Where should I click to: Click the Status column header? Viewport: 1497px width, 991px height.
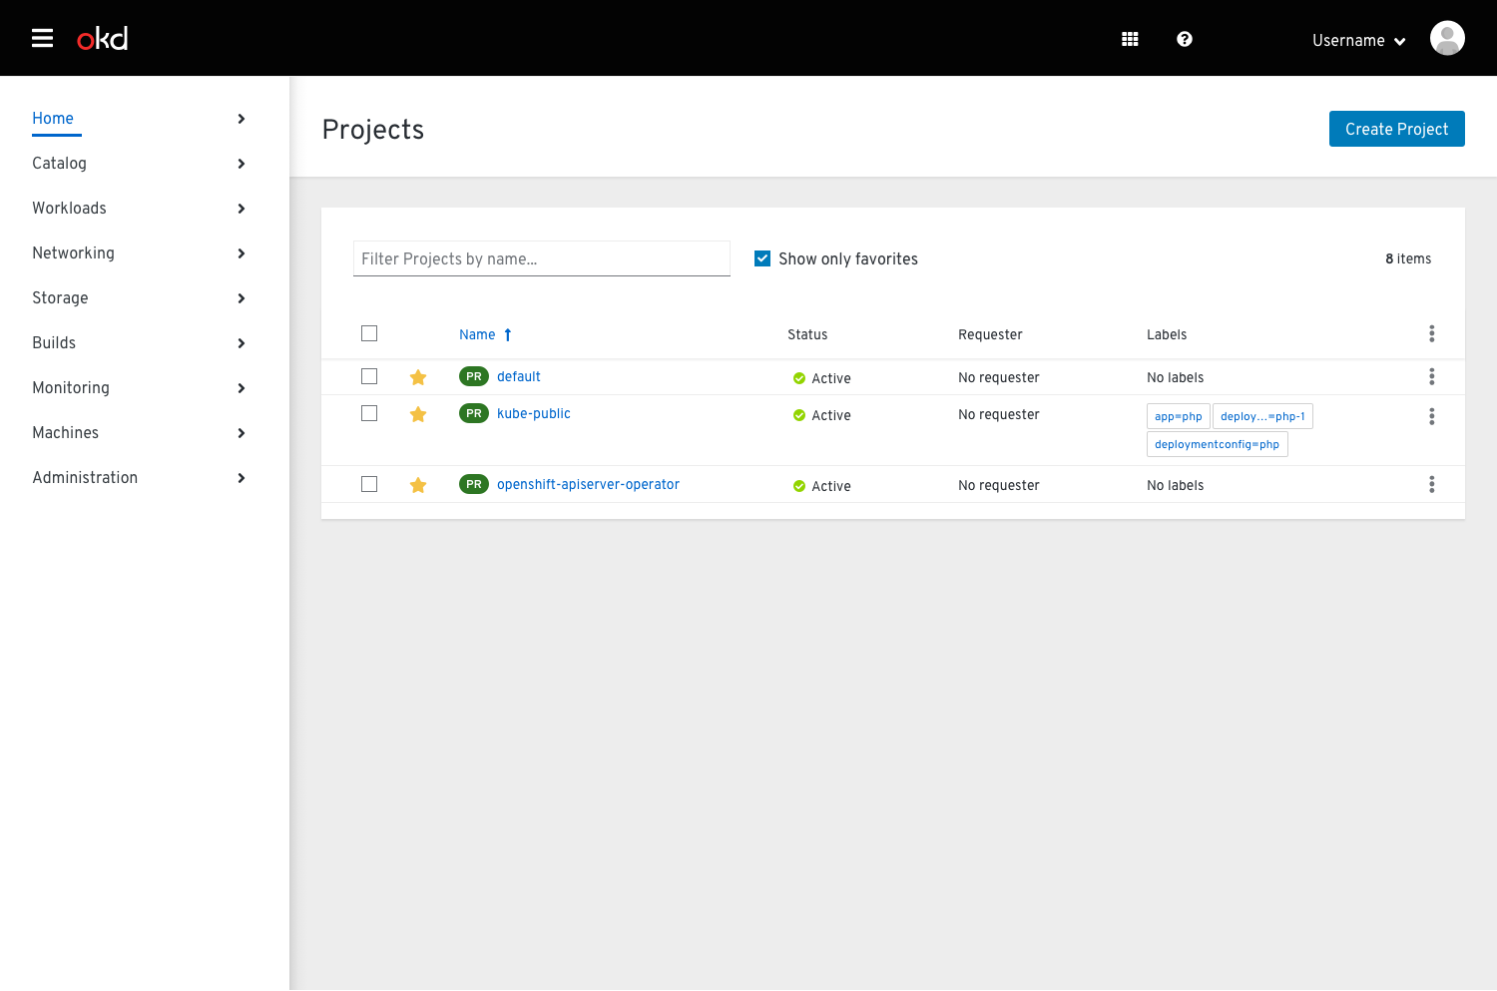[x=807, y=334]
